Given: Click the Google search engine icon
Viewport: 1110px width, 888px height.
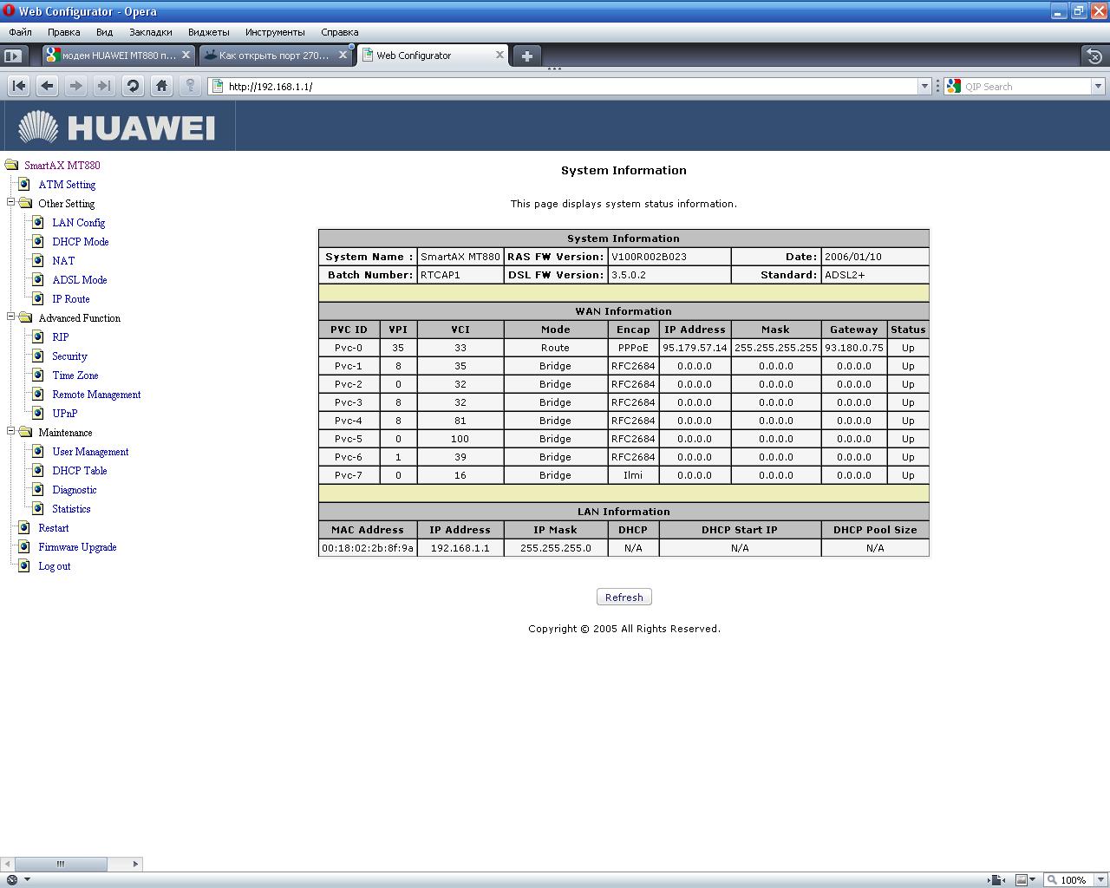Looking at the screenshot, I should [954, 86].
